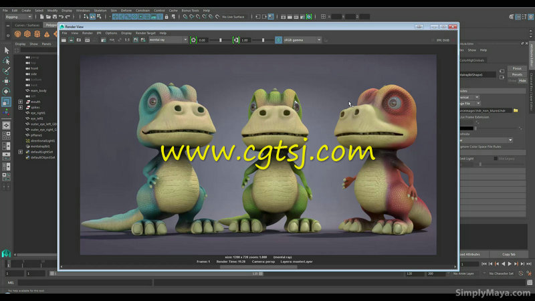
Task: Activate the Lasso select tool
Action: [x=6, y=61]
